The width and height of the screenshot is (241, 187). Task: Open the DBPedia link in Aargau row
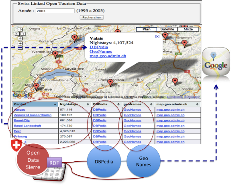[x=100, y=110]
